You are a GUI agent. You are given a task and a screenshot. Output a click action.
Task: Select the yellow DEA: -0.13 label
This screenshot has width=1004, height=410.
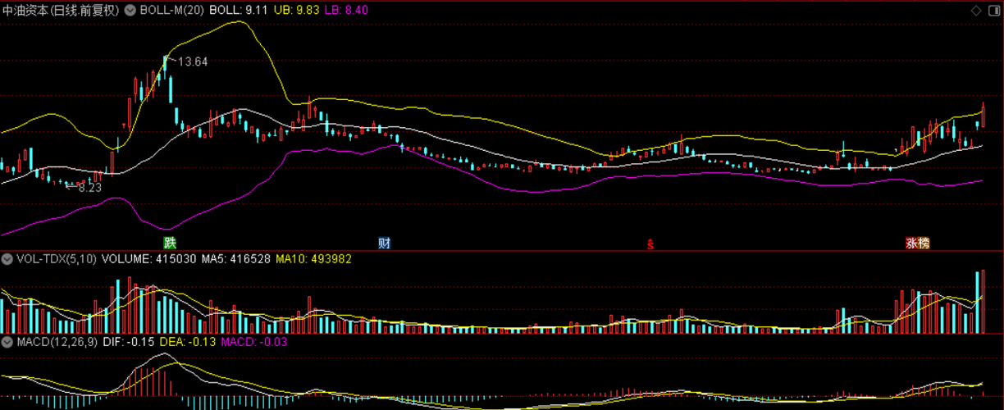tap(186, 341)
